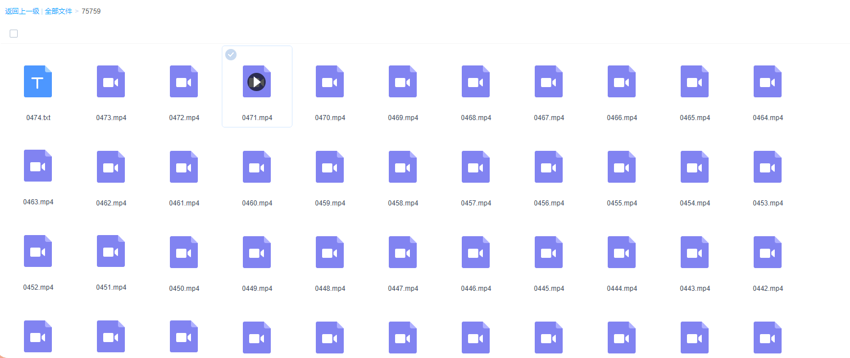Click the 0450.mp4 file name label
The image size is (850, 358).
[184, 289]
